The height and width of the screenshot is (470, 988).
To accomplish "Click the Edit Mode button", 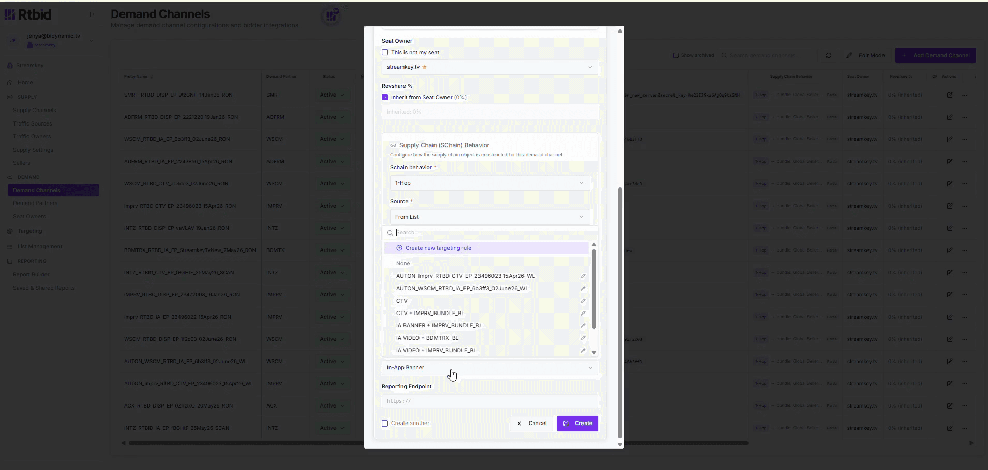I will [x=865, y=55].
